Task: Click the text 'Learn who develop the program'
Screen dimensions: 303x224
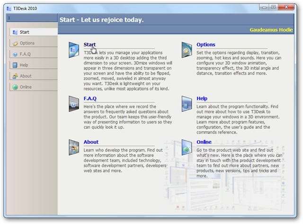Action: (x=115, y=150)
